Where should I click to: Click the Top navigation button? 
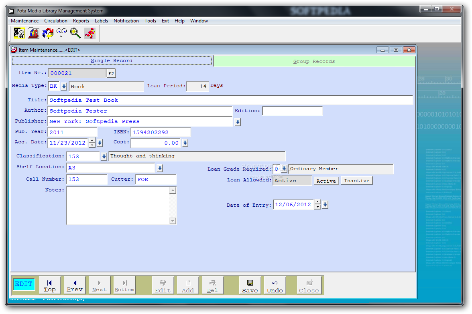(50, 285)
